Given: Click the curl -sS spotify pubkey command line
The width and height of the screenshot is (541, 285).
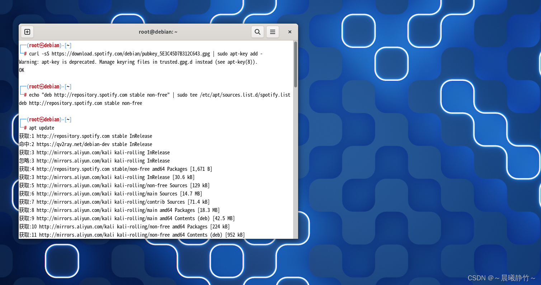Looking at the screenshot, I should 146,54.
